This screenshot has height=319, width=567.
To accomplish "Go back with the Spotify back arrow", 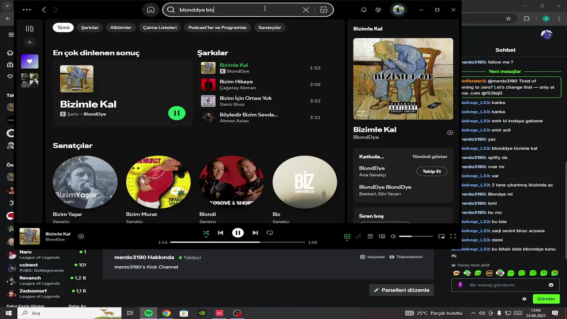I will 44,10.
